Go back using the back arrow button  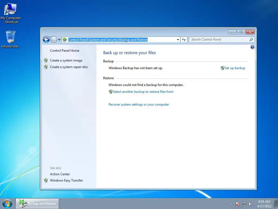click(46, 39)
